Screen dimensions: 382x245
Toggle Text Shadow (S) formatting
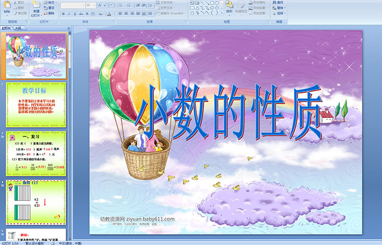(x=87, y=14)
